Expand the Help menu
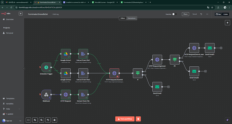The width and height of the screenshot is (232, 124). pyautogui.click(x=11, y=109)
